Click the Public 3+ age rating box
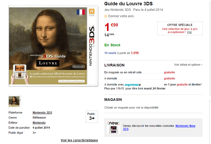Image resolution: width=211 pixels, height=144 pixels. coord(92,117)
